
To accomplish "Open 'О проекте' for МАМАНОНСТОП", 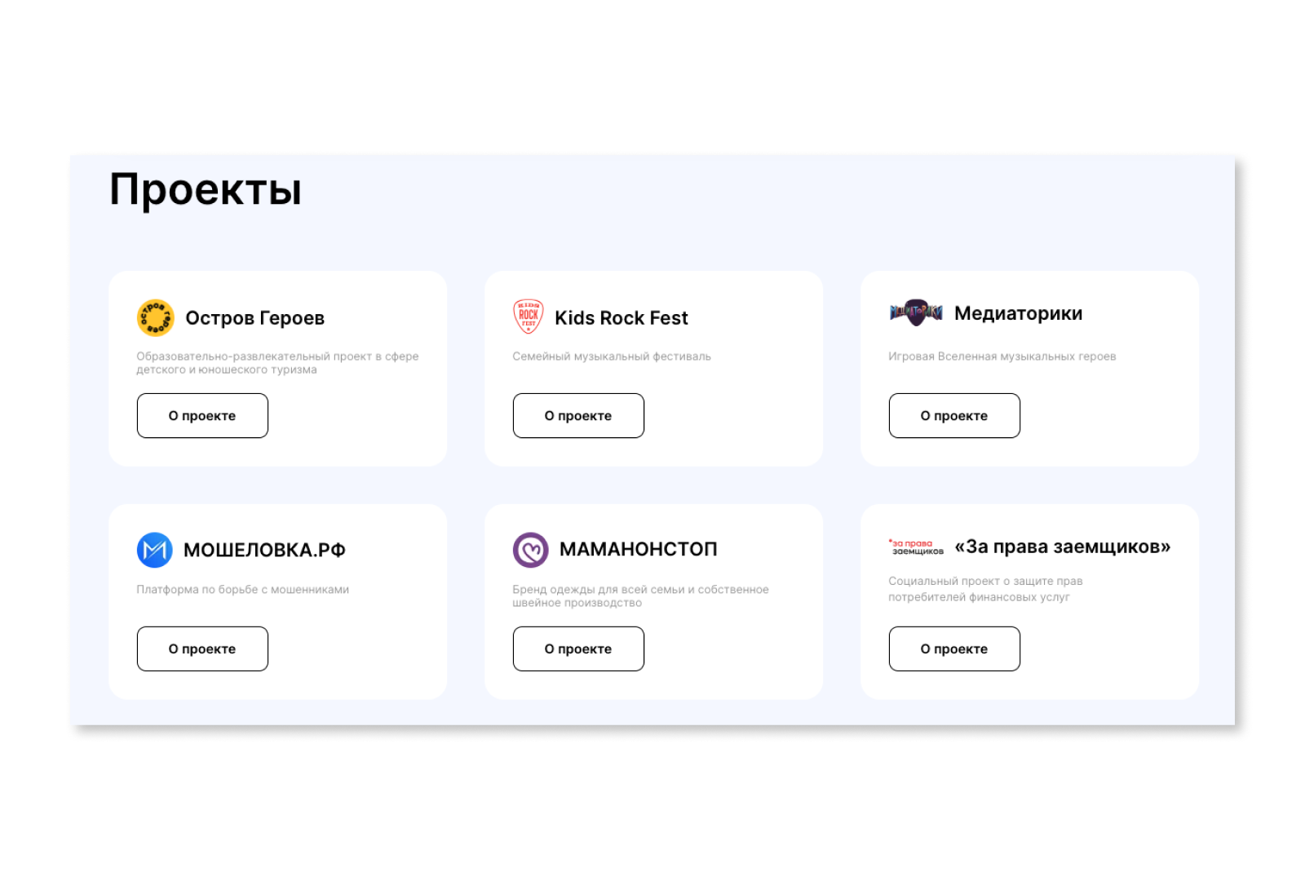I will 578,649.
